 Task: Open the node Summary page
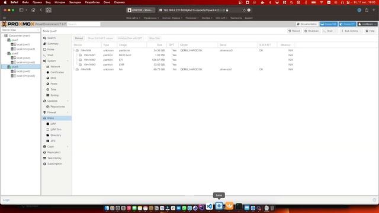point(53,44)
